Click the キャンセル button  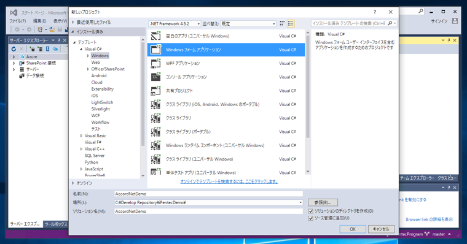tap(381, 229)
